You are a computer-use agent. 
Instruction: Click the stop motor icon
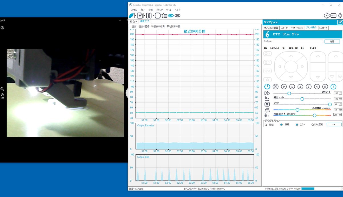coord(276,87)
